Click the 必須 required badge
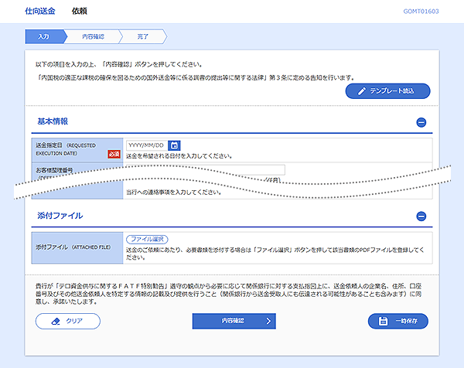 (114, 154)
